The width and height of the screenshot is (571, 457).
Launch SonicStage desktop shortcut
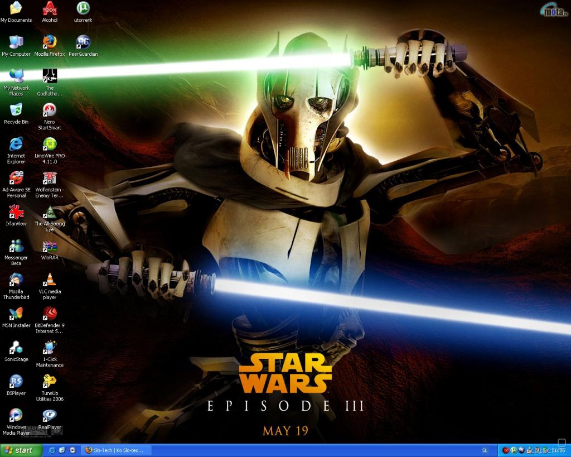tap(16, 352)
